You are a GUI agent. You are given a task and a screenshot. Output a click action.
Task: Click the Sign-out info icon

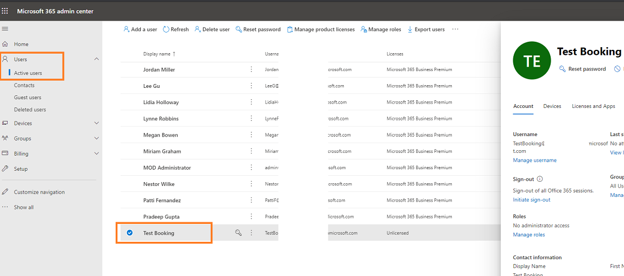tap(540, 179)
